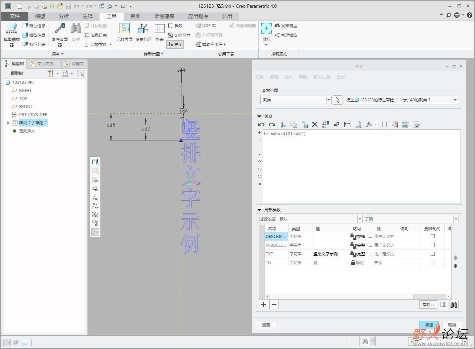Expand 阵列 1 / 草绘 1 tree node

click(8, 123)
